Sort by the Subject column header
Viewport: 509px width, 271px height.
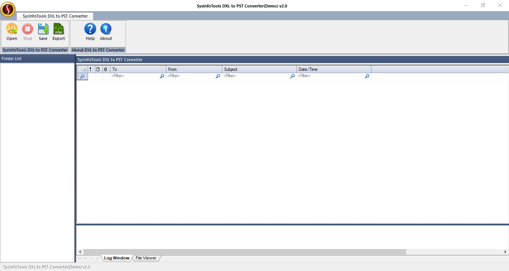point(260,69)
